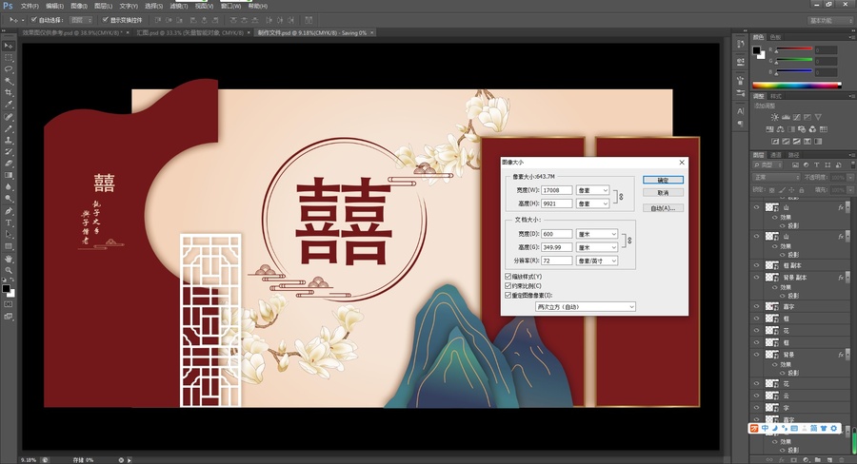Select the Gradient tool

click(9, 175)
